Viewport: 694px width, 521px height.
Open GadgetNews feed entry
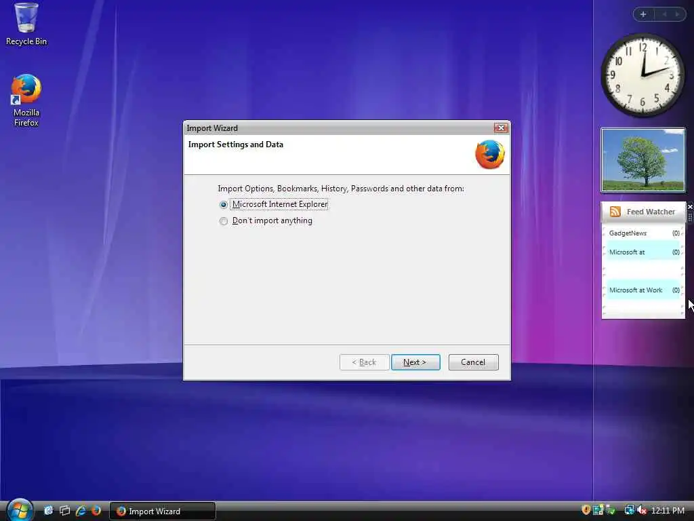coord(643,233)
